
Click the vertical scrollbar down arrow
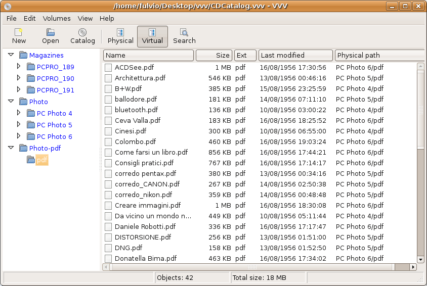tap(420, 260)
